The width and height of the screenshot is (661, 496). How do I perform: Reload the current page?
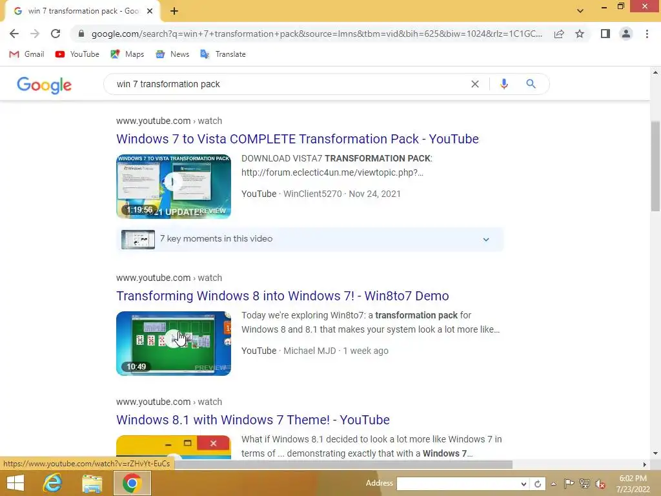pos(56,34)
